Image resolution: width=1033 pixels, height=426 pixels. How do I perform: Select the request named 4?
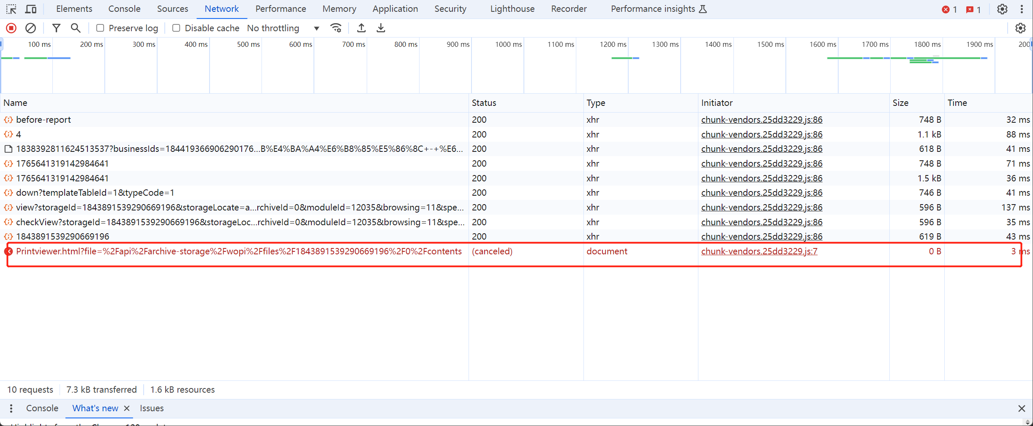click(x=516, y=135)
